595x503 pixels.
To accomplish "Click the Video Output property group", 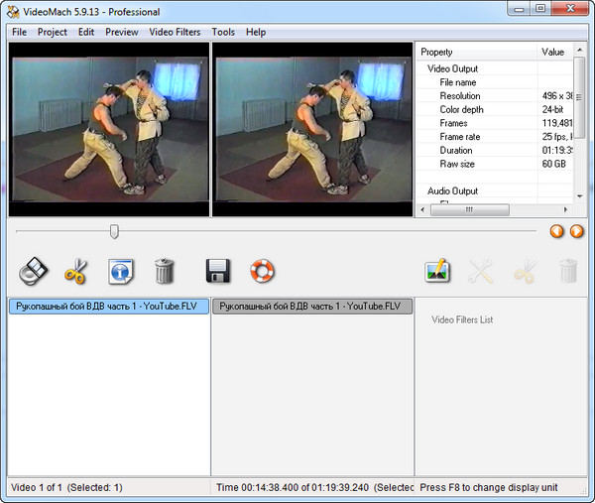I will [452, 68].
